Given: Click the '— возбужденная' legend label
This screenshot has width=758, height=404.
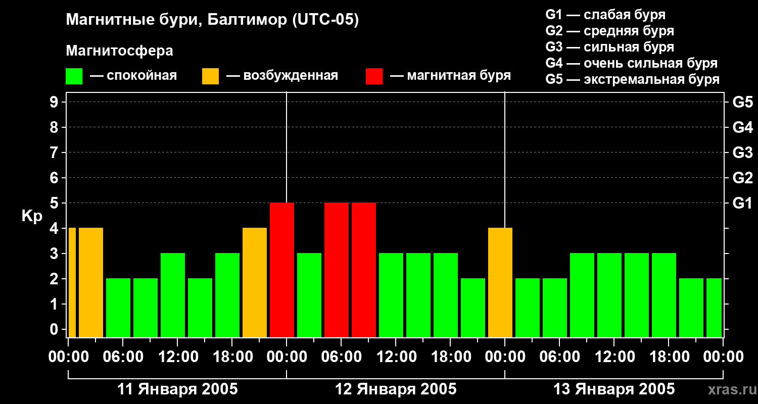Looking at the screenshot, I should click(282, 76).
